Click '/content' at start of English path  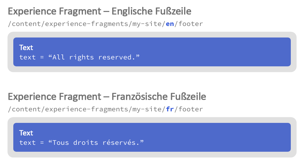coord(24,24)
